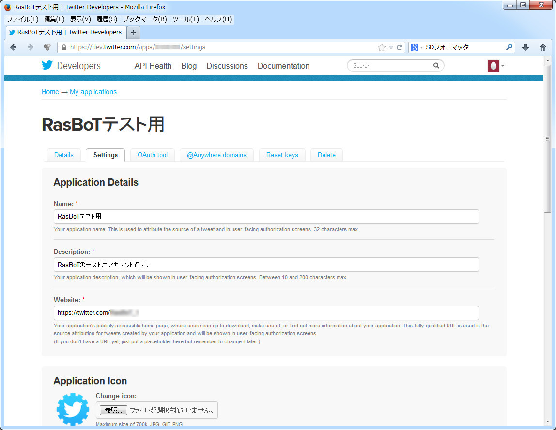
Task: Click the site search magnifier icon
Action: 436,65
